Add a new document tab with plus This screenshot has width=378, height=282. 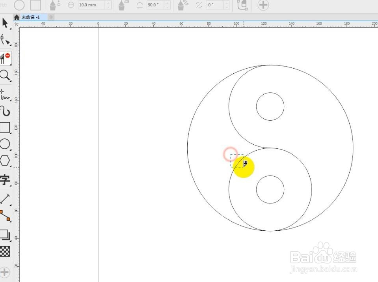(x=51, y=17)
